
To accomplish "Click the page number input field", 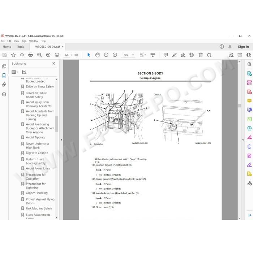I will pyautogui.click(x=67, y=55).
